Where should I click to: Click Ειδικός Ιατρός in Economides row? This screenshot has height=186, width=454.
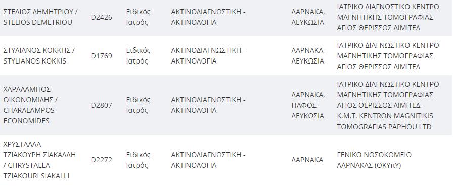[x=138, y=105]
